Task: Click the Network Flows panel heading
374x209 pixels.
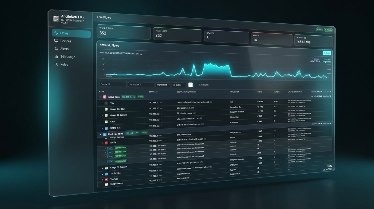Action: point(109,45)
